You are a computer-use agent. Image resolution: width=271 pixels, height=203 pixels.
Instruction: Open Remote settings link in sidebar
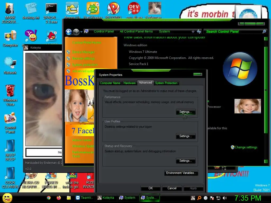coord(83,58)
